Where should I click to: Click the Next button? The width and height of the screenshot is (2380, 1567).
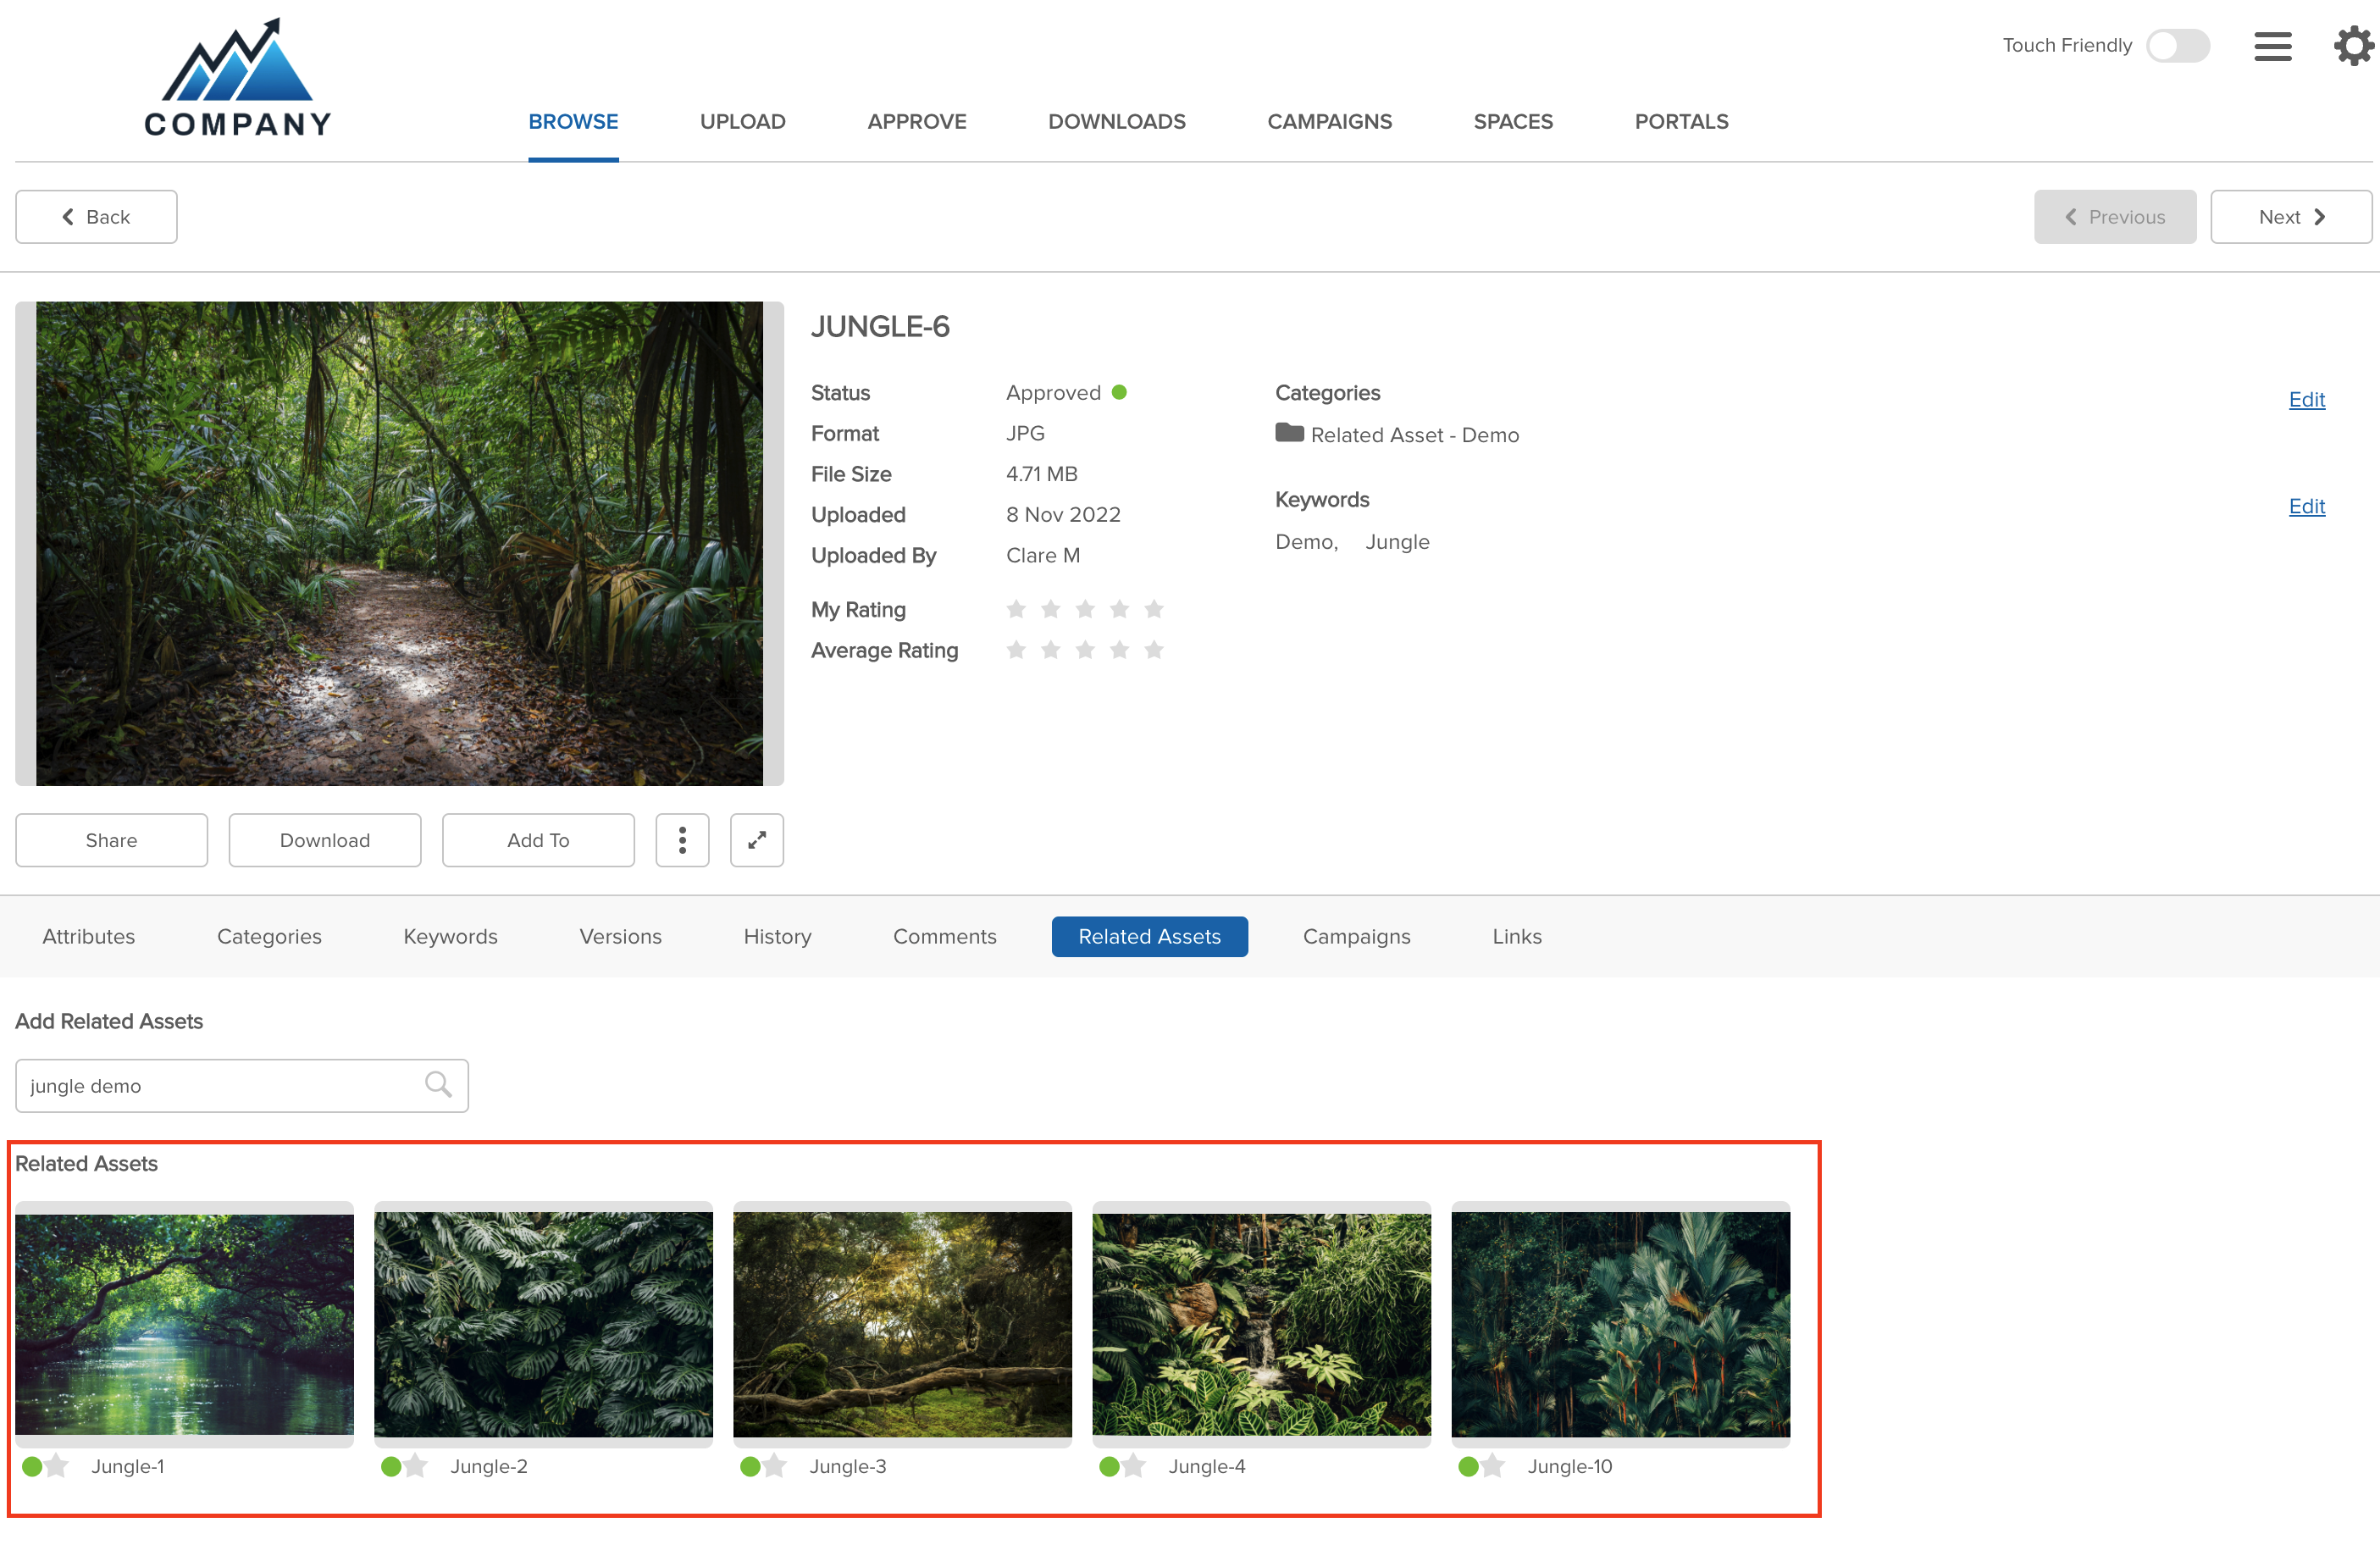pos(2290,217)
